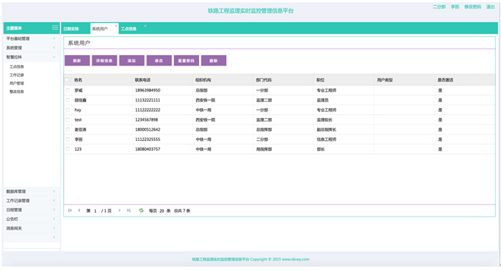Click the purple 添加 button
The image size is (501, 271).
coord(132,61)
